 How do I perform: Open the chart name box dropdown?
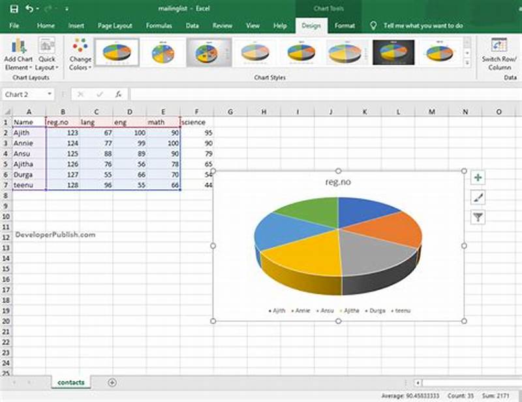point(50,93)
